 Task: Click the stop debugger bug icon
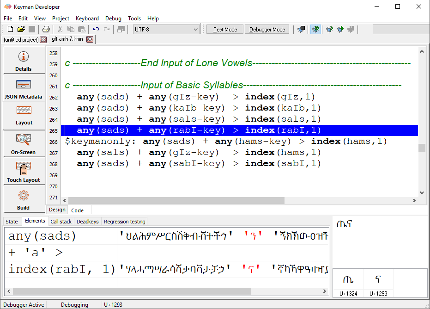301,29
